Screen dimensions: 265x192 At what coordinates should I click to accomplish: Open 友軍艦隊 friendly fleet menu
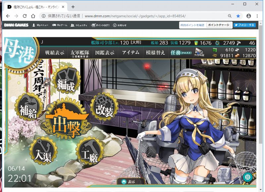[80, 53]
